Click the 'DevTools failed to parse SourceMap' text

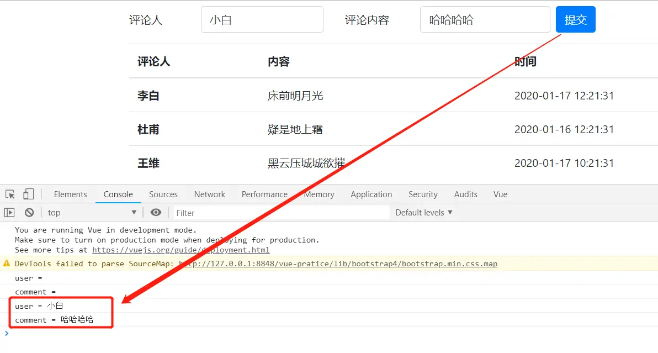(94, 264)
